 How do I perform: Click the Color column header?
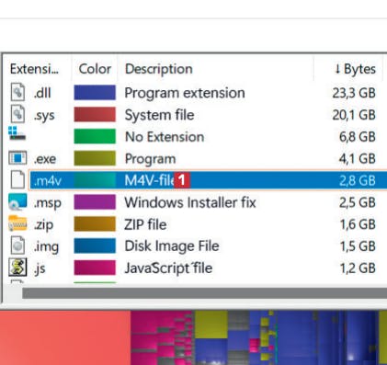(x=95, y=69)
